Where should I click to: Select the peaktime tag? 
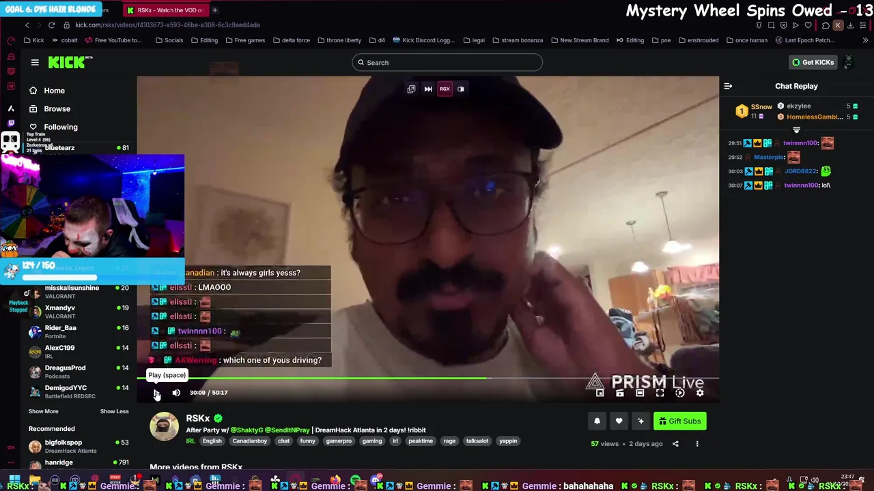pyautogui.click(x=421, y=441)
